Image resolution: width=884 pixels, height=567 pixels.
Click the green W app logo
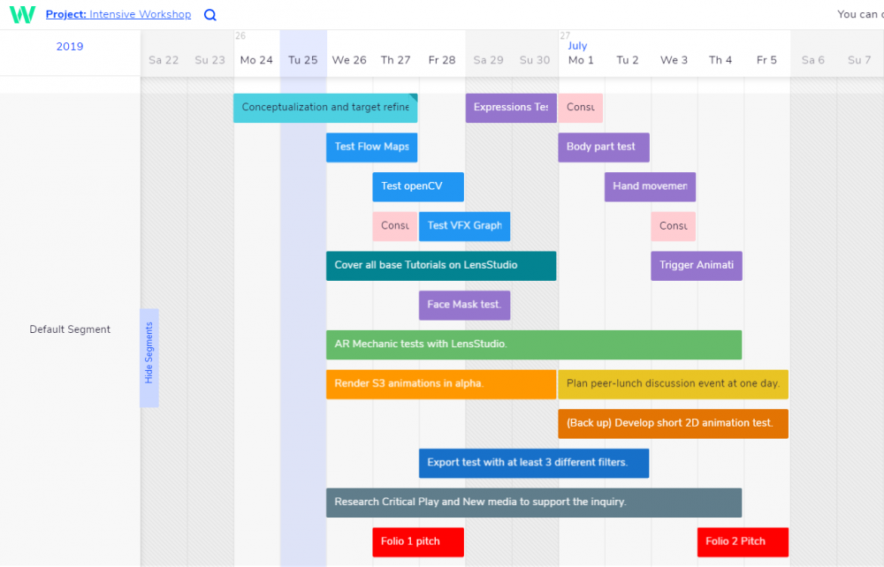click(x=22, y=14)
